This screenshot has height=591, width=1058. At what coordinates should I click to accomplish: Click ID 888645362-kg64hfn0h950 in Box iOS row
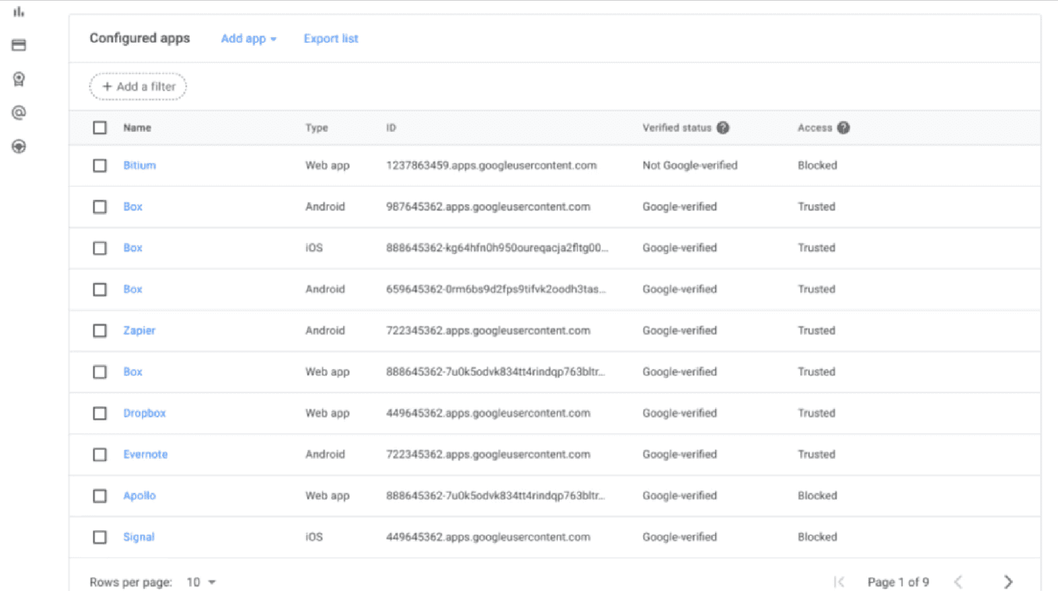(x=497, y=248)
